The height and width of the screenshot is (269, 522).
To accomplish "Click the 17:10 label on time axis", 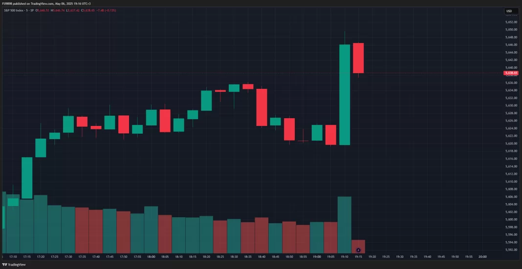I will 13,257.
